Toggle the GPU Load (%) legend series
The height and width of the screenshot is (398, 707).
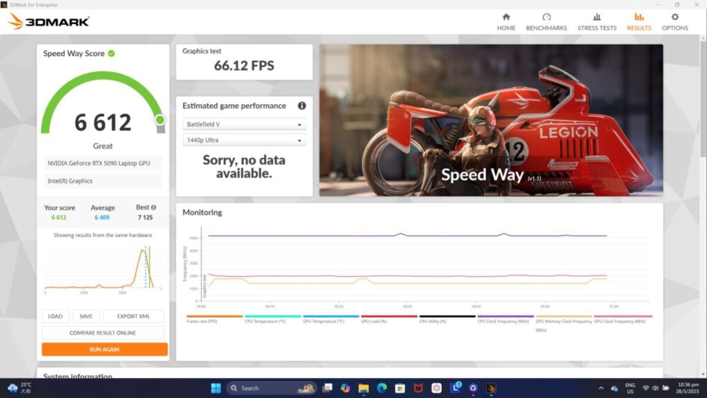pyautogui.click(x=389, y=319)
